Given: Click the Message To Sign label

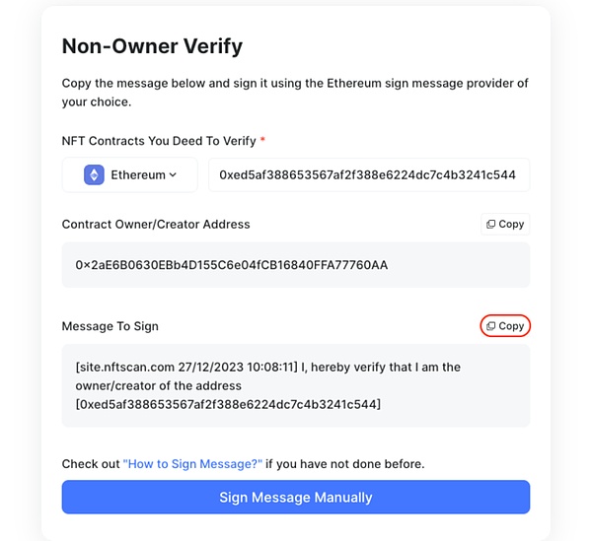Looking at the screenshot, I should tap(111, 326).
